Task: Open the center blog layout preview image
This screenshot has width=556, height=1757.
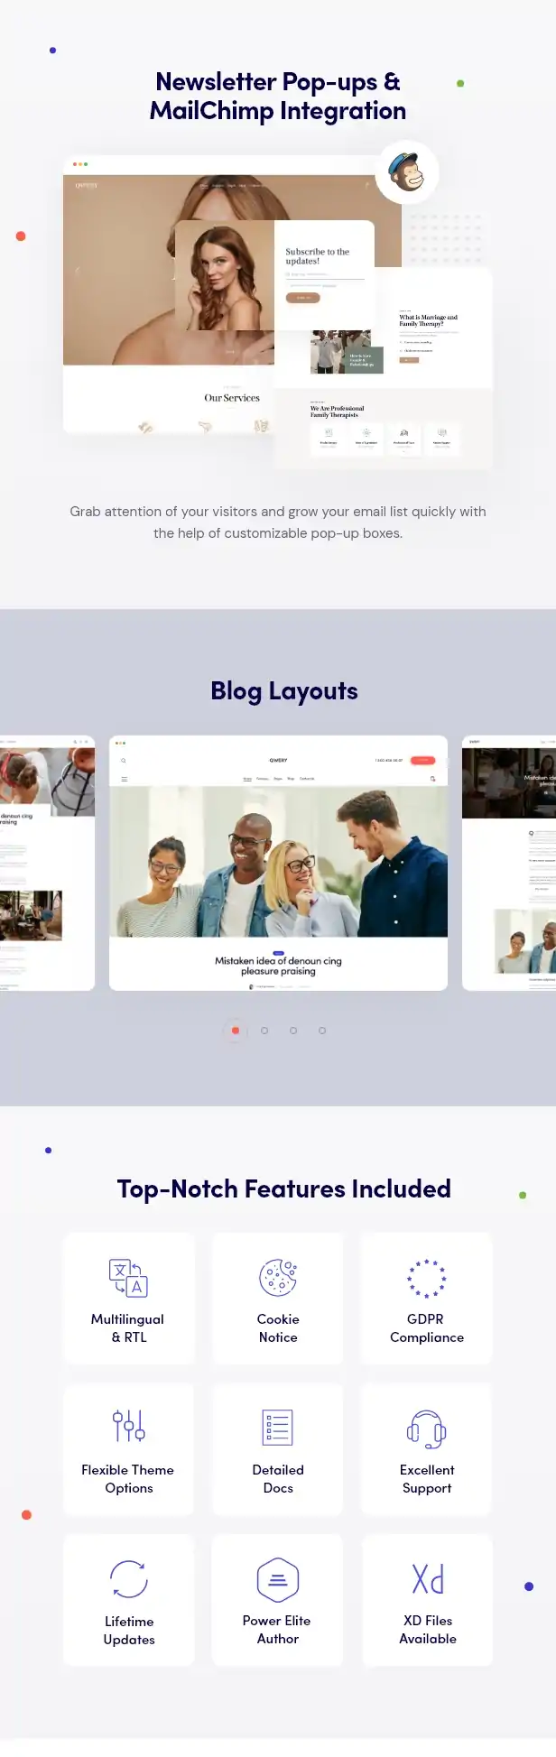Action: [x=278, y=861]
